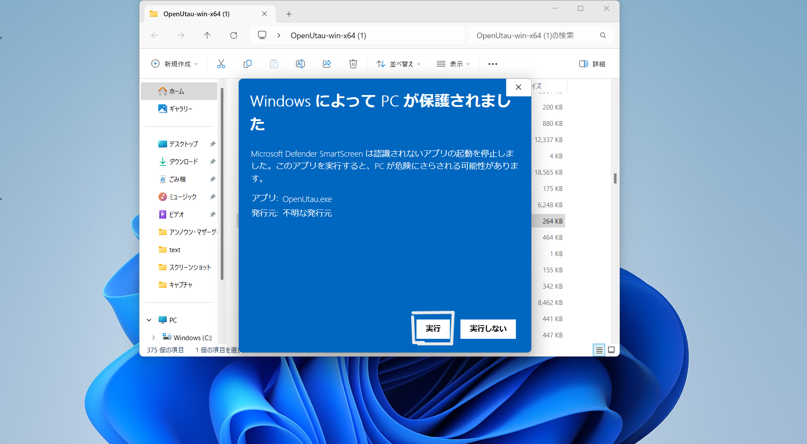Switch to large thumbnails view icon
This screenshot has width=807, height=444.
611,350
